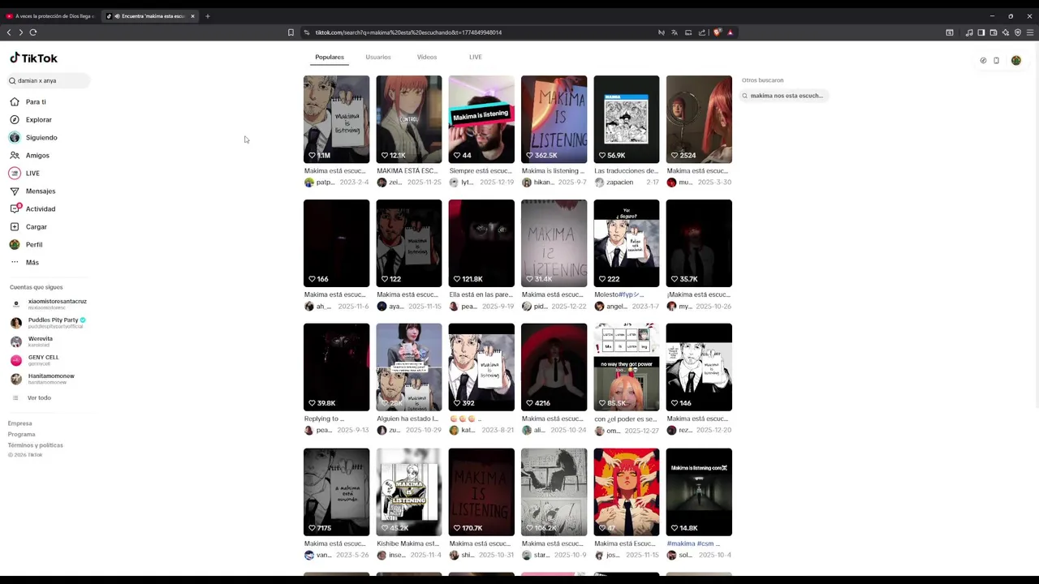Click the '#makima #csm' hashtag caption

click(693, 543)
